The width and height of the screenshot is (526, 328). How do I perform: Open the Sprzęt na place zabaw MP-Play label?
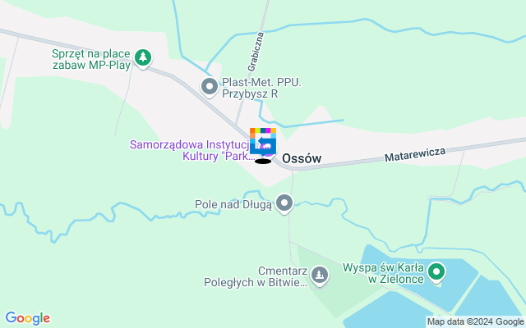tap(91, 59)
